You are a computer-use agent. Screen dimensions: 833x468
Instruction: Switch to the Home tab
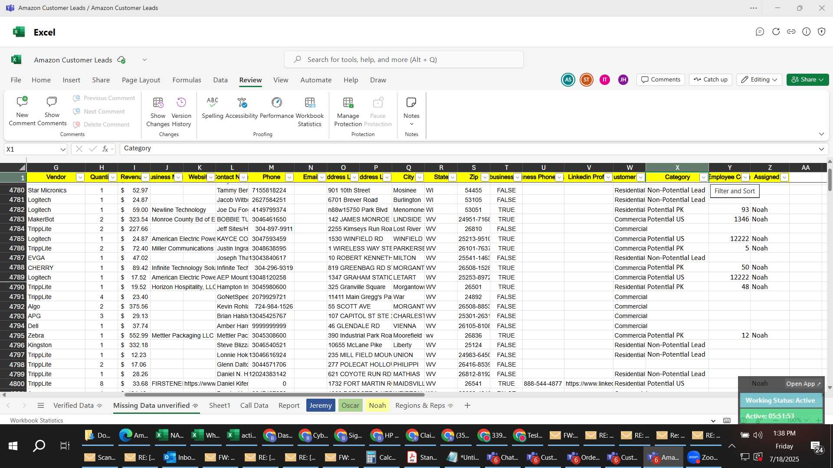pos(41,80)
